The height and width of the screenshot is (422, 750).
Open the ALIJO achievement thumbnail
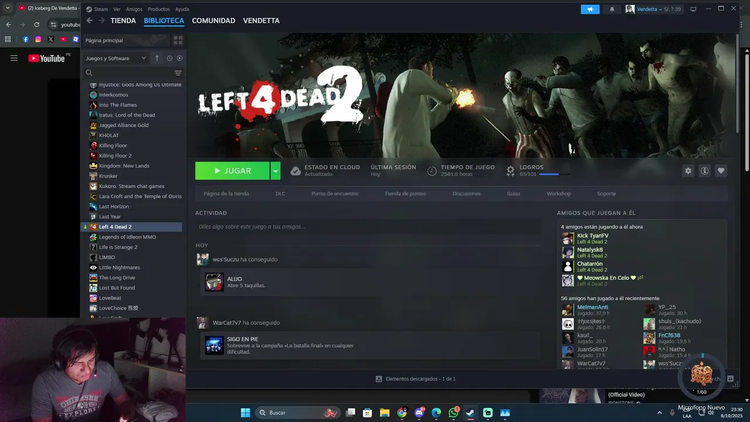tap(214, 282)
